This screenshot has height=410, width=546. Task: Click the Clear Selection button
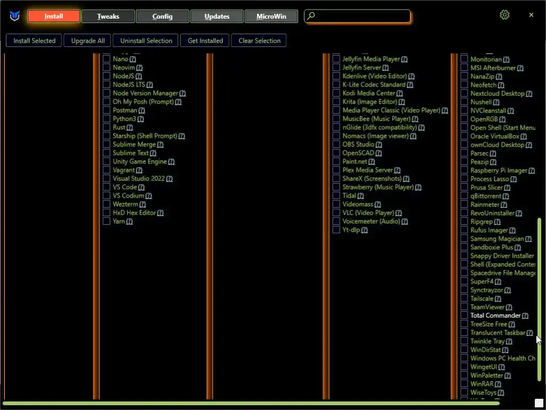tap(260, 41)
